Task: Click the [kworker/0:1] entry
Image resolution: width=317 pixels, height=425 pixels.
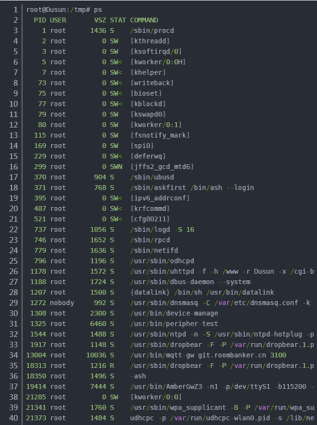Action: [156, 125]
